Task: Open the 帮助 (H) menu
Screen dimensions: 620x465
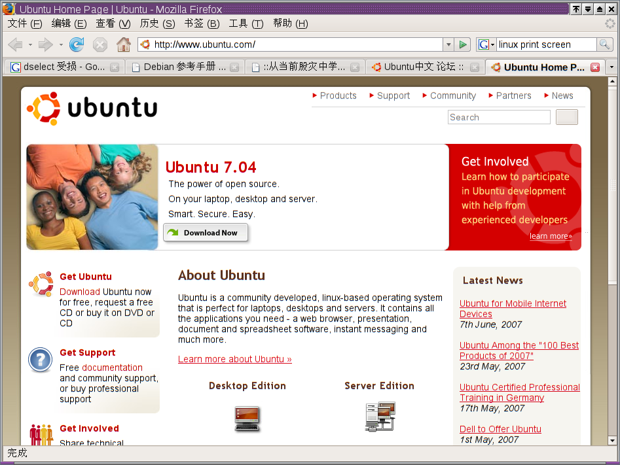Action: point(290,24)
